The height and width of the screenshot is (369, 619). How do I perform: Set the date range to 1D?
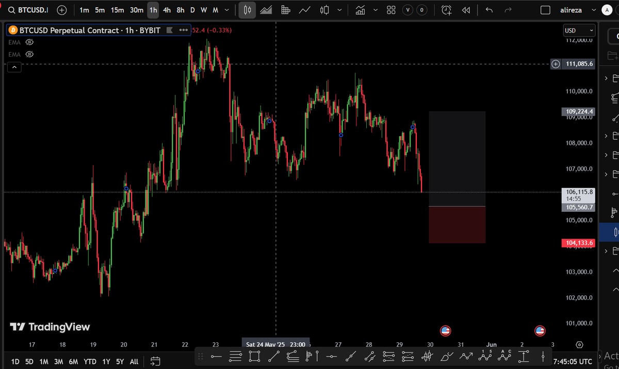coord(15,361)
